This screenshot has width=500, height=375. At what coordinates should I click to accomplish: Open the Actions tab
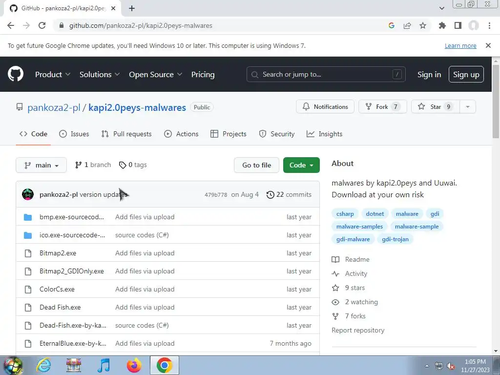(x=181, y=134)
